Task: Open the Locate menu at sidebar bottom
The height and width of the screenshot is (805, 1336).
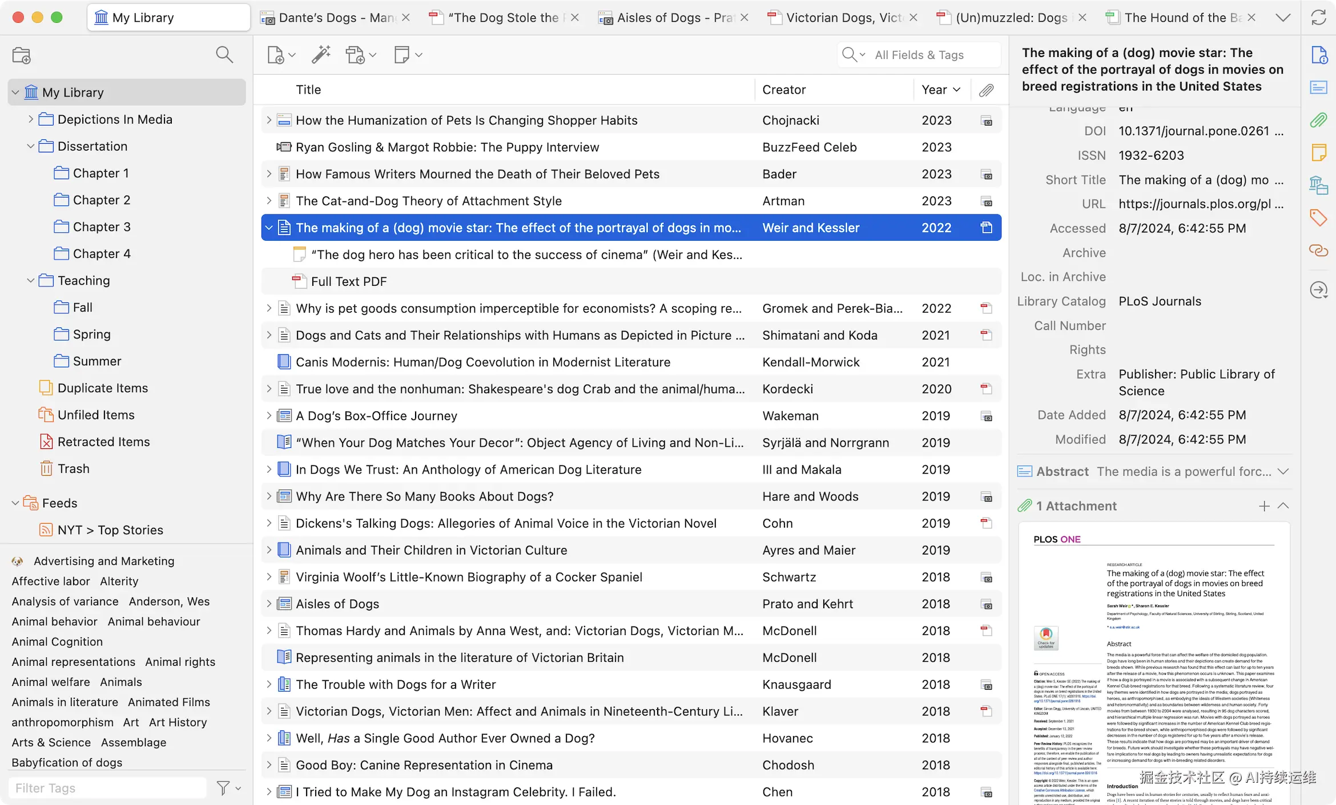Action: coord(1319,290)
